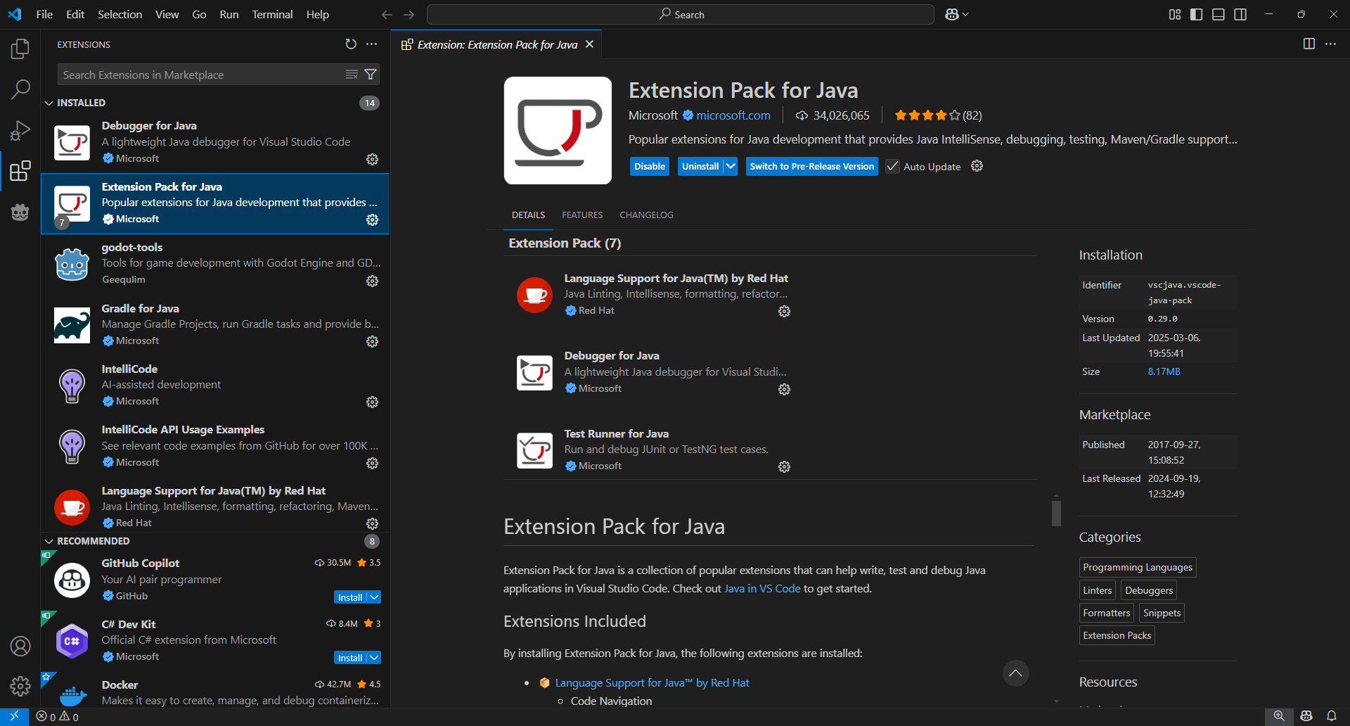Open C# Dev Kit Install dropdown arrow
Image resolution: width=1350 pixels, height=726 pixels.
tap(375, 658)
